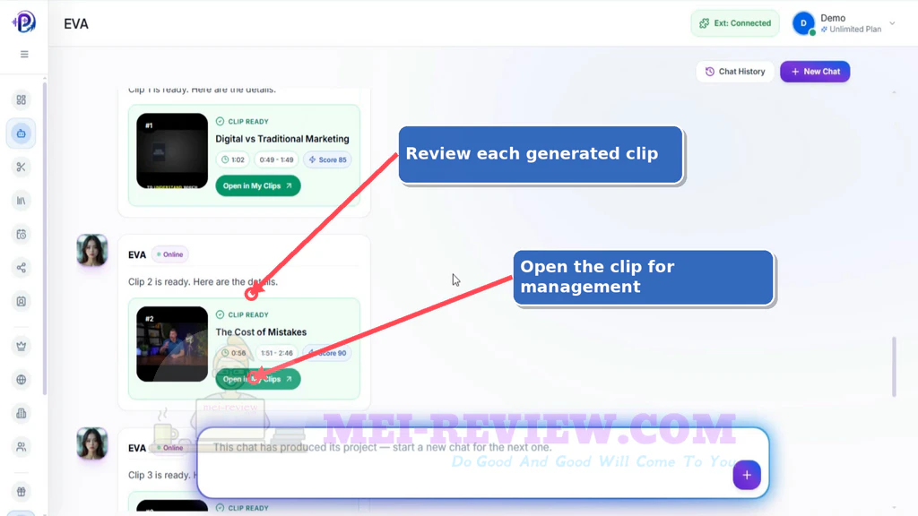The image size is (918, 516).
Task: Click the Online badge above the Clip 2 message
Action: click(x=169, y=254)
